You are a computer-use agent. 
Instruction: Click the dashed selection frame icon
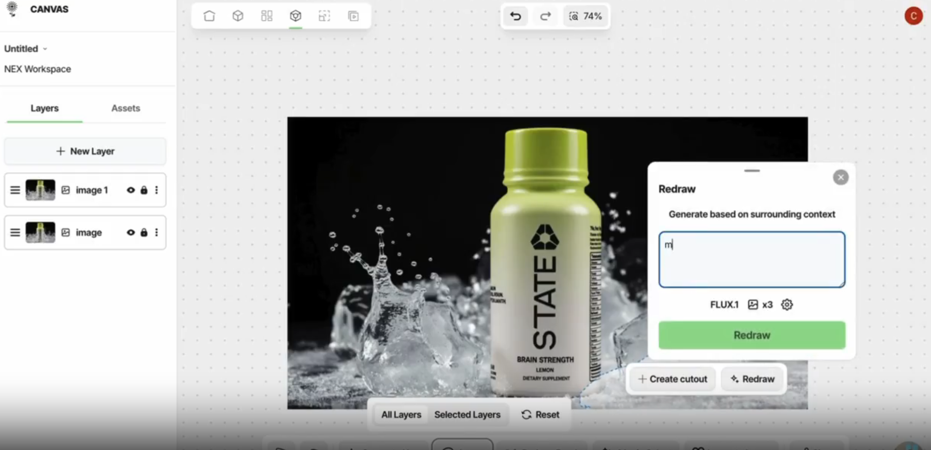click(324, 16)
